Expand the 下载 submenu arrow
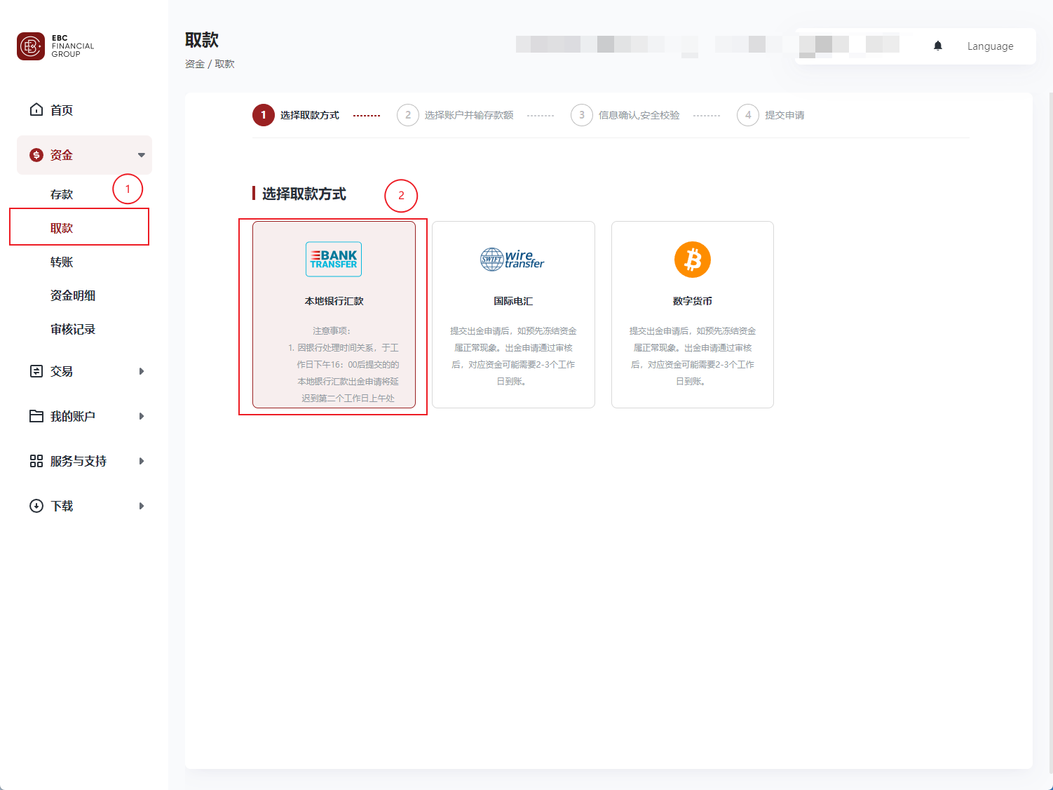This screenshot has width=1053, height=790. [142, 506]
